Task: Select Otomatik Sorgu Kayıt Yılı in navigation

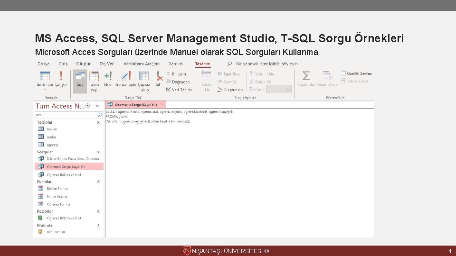Action: click(x=69, y=167)
